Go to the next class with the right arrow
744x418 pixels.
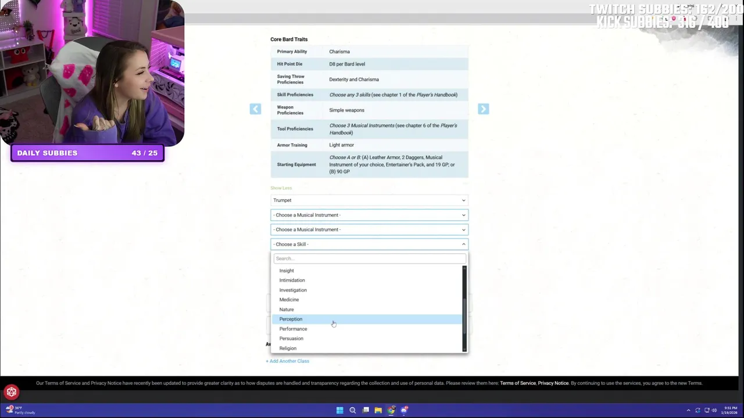point(483,109)
